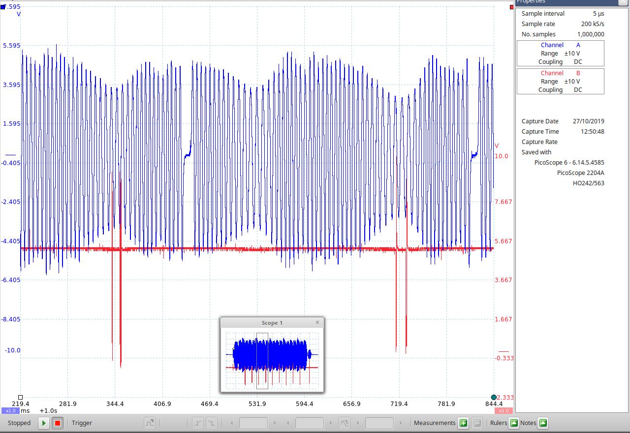
Task: Click the Sample rate value 200 kS/s
Action: [x=593, y=24]
